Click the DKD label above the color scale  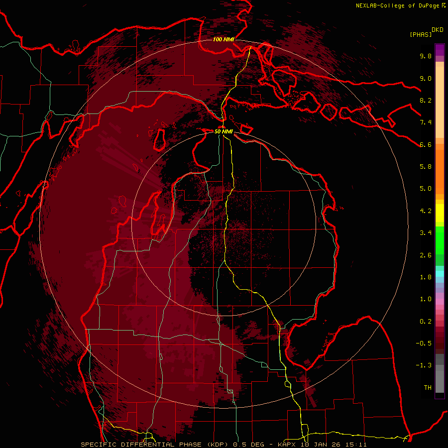(x=438, y=30)
